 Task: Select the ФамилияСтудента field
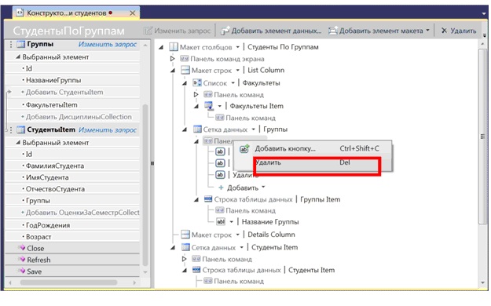click(x=55, y=166)
